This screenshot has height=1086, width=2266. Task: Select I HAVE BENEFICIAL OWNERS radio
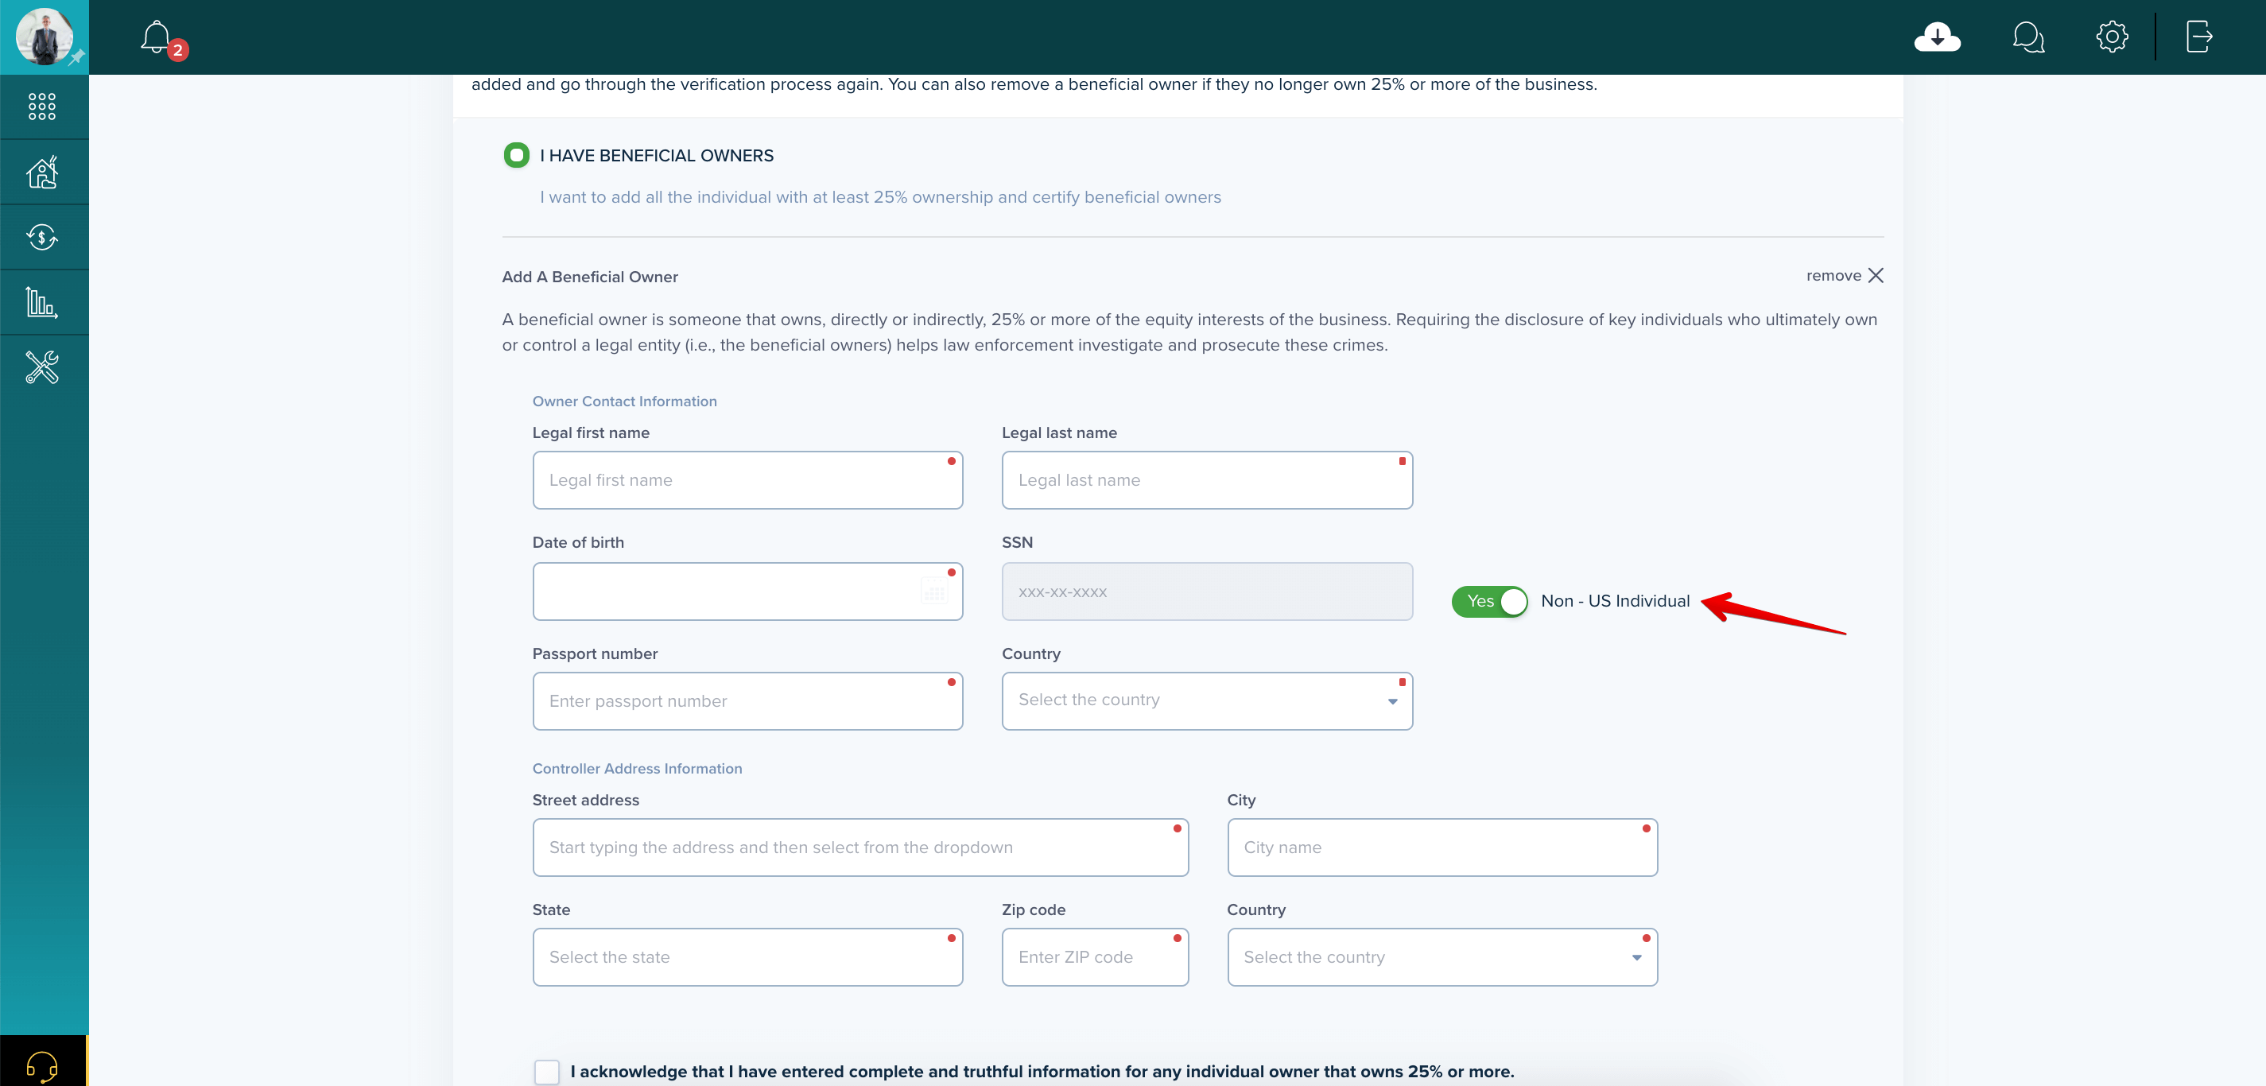pos(516,156)
